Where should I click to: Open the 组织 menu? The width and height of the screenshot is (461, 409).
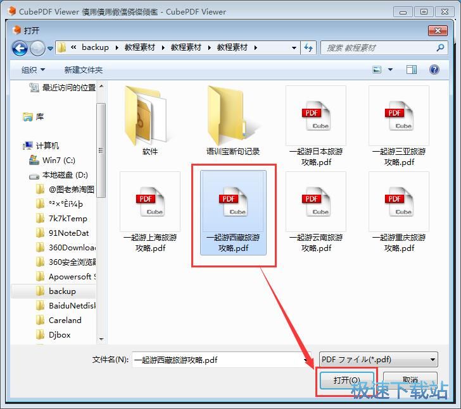33,70
